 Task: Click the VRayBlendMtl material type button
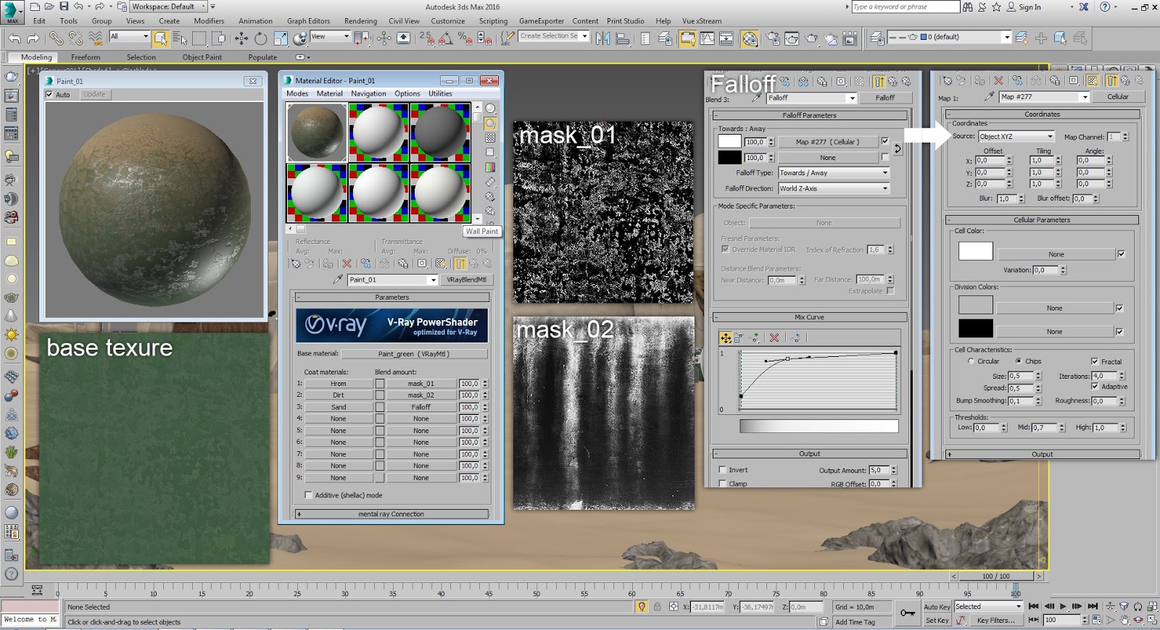(466, 280)
